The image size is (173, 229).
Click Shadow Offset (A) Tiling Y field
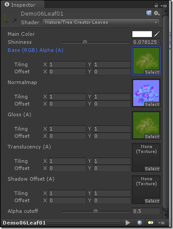click(112, 193)
